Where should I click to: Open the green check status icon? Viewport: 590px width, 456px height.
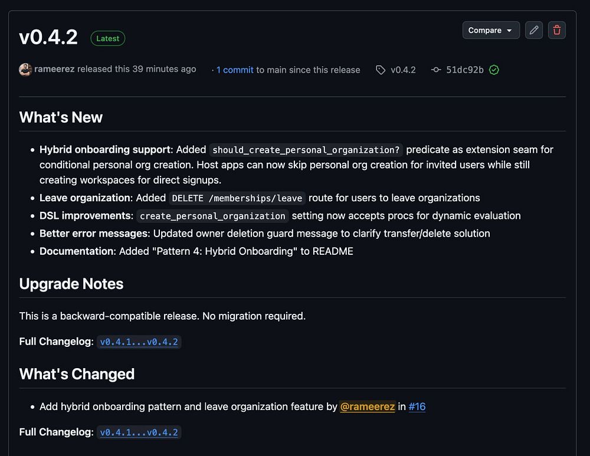[x=494, y=70]
